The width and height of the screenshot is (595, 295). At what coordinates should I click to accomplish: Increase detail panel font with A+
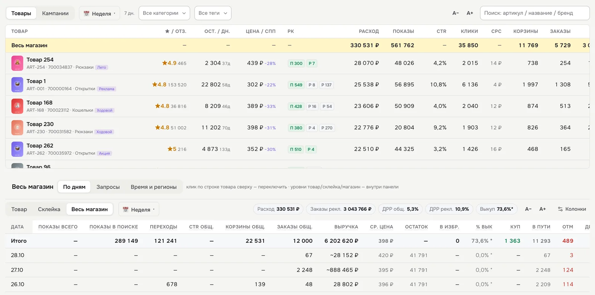543,209
